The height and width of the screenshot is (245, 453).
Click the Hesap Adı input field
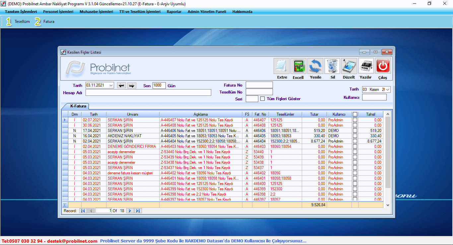click(148, 93)
